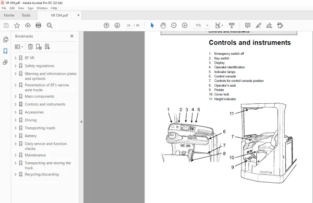Close the Bookmarks panel

(72, 36)
